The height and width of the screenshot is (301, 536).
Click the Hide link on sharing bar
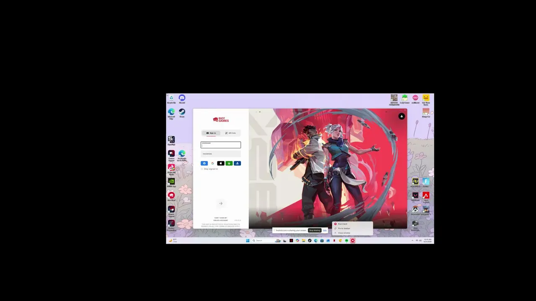[325, 230]
